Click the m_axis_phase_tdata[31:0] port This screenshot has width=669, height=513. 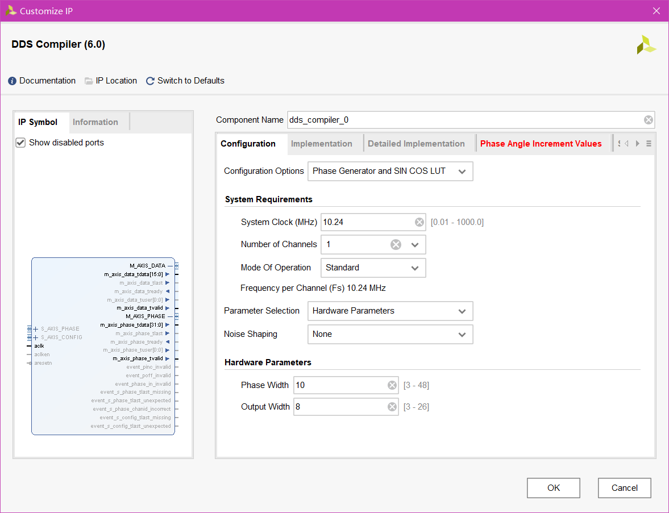click(132, 326)
